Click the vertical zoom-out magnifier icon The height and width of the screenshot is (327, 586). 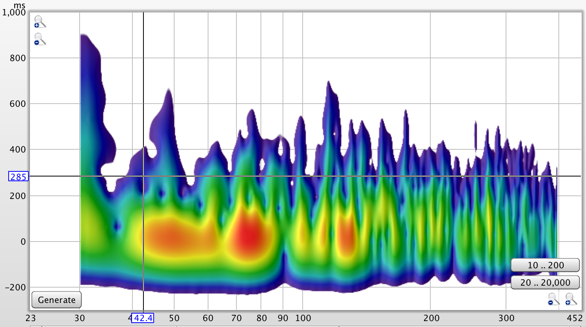40,39
